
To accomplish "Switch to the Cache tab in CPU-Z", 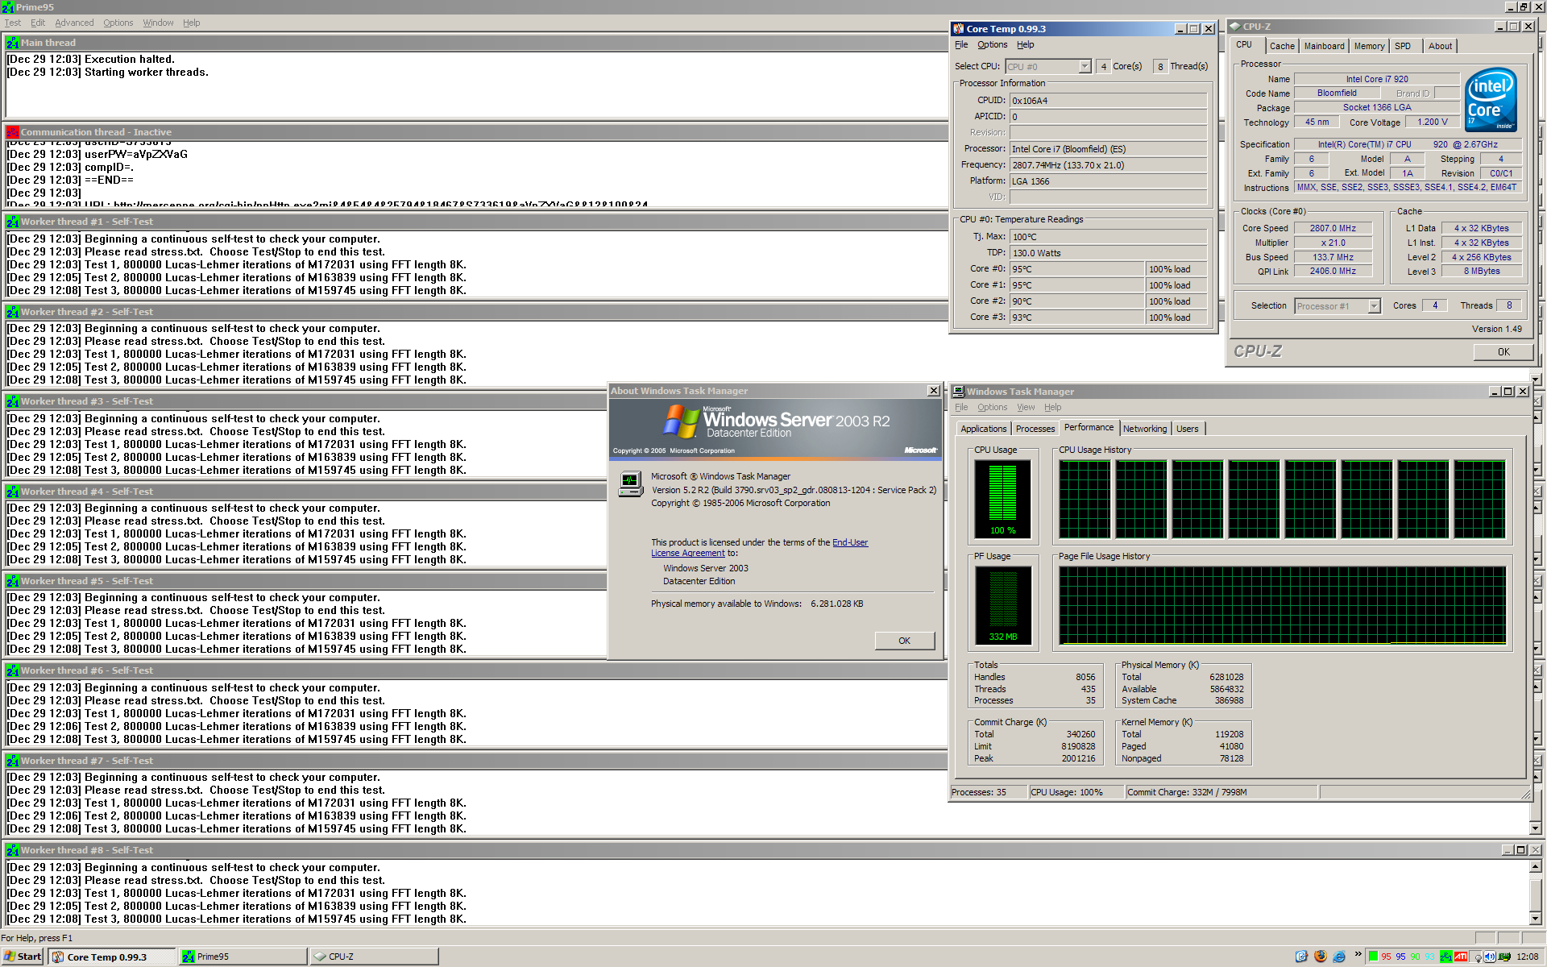I will pyautogui.click(x=1282, y=46).
